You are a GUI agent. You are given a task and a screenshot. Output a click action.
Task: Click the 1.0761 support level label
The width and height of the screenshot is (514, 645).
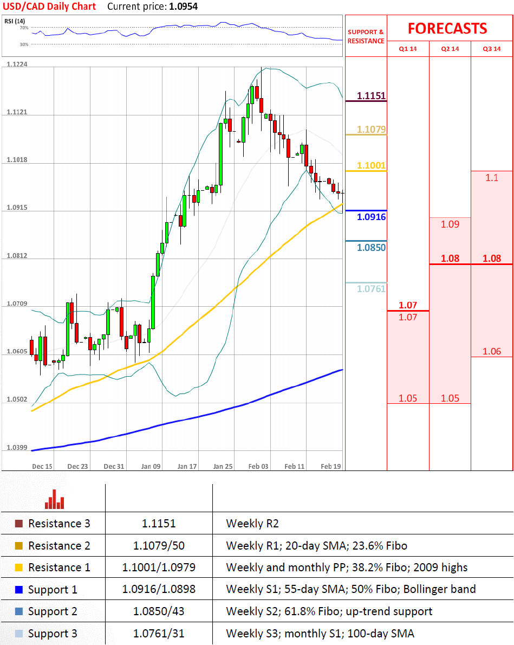coord(371,289)
